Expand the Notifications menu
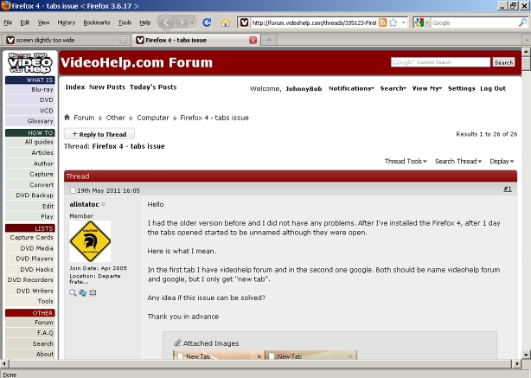The height and width of the screenshot is (378, 531). (x=351, y=88)
